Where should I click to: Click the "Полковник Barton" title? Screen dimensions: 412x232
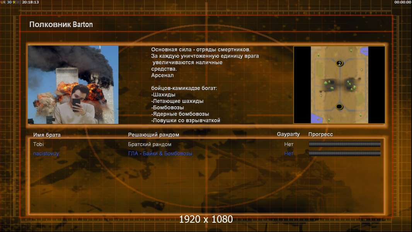click(61, 24)
